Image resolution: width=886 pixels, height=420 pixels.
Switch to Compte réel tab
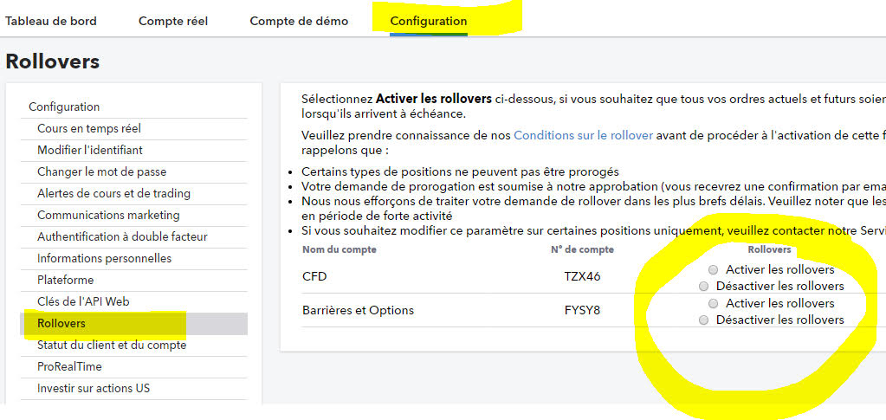(173, 21)
